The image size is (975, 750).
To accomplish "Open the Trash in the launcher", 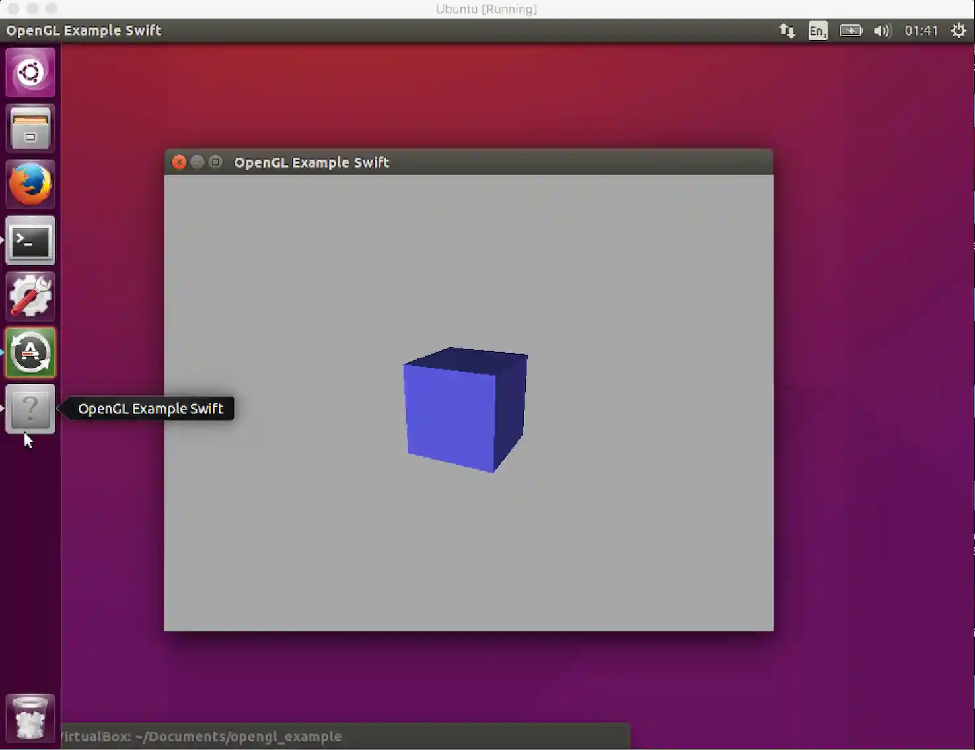I will 30,718.
